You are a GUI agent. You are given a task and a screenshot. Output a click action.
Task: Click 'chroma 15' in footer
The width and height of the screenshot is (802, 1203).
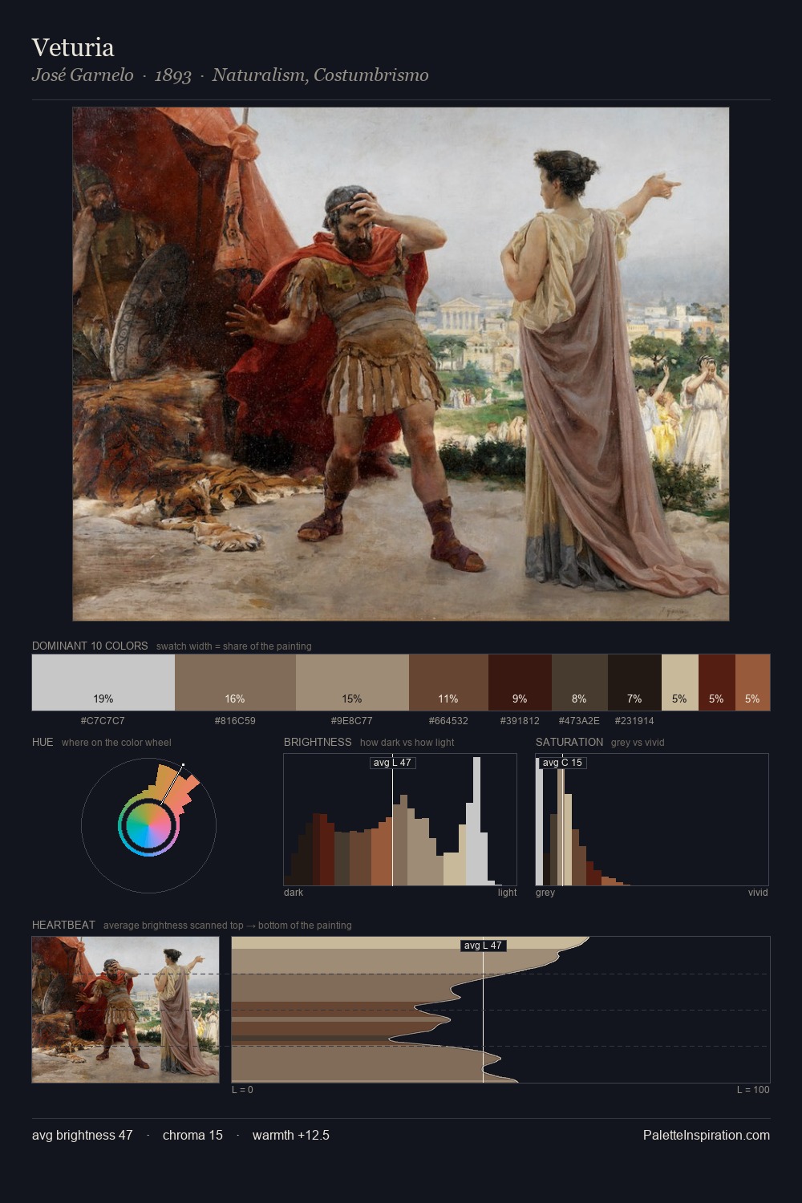point(192,1135)
